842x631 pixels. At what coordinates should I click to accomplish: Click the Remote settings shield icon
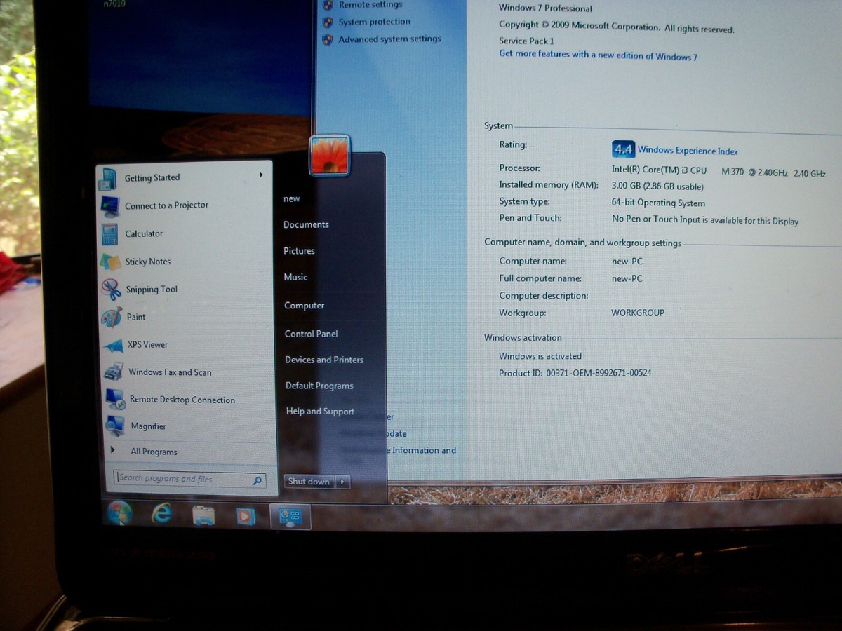click(327, 5)
